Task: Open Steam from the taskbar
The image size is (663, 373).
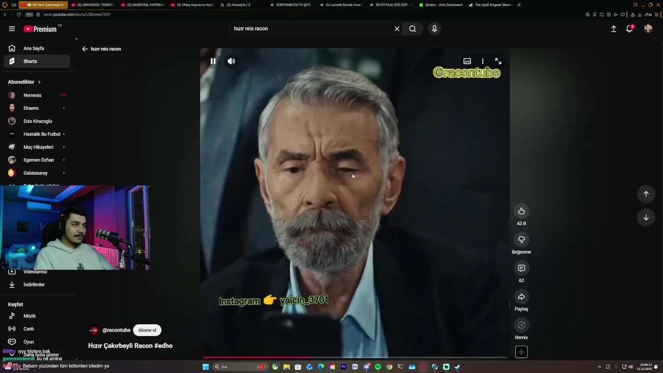Action: (x=457, y=367)
